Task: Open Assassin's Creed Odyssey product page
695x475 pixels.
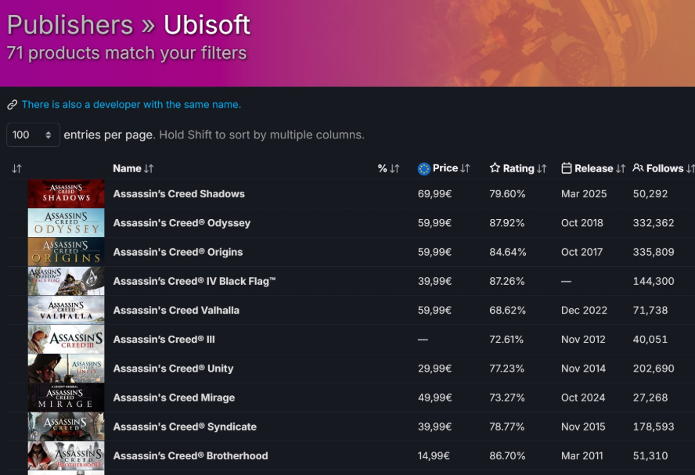Action: click(x=182, y=223)
